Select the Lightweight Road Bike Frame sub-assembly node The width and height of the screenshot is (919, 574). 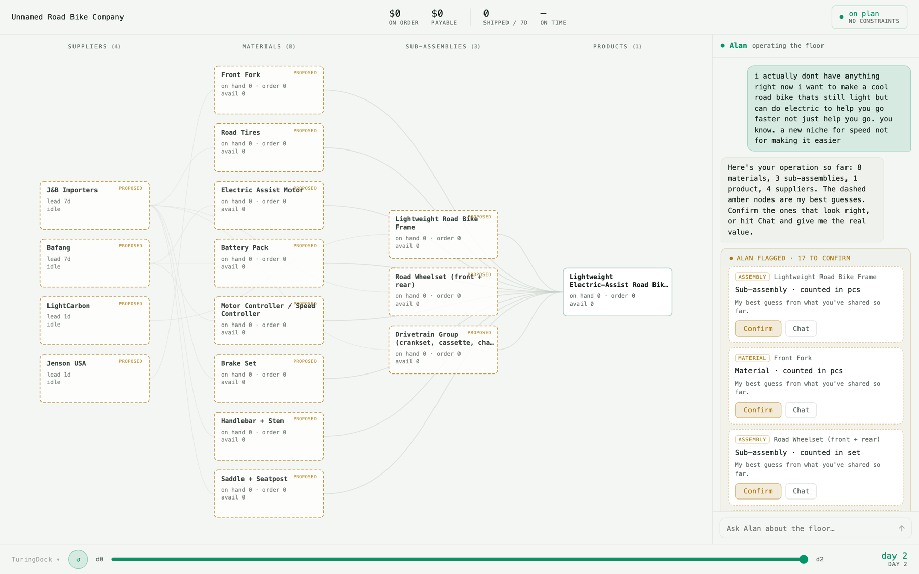[443, 234]
